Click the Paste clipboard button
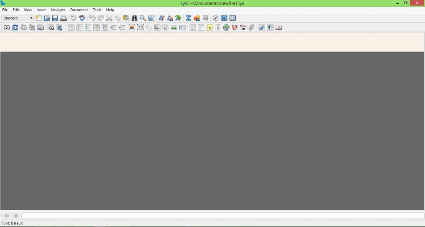Viewport: 425px width, 227px height. tap(126, 18)
